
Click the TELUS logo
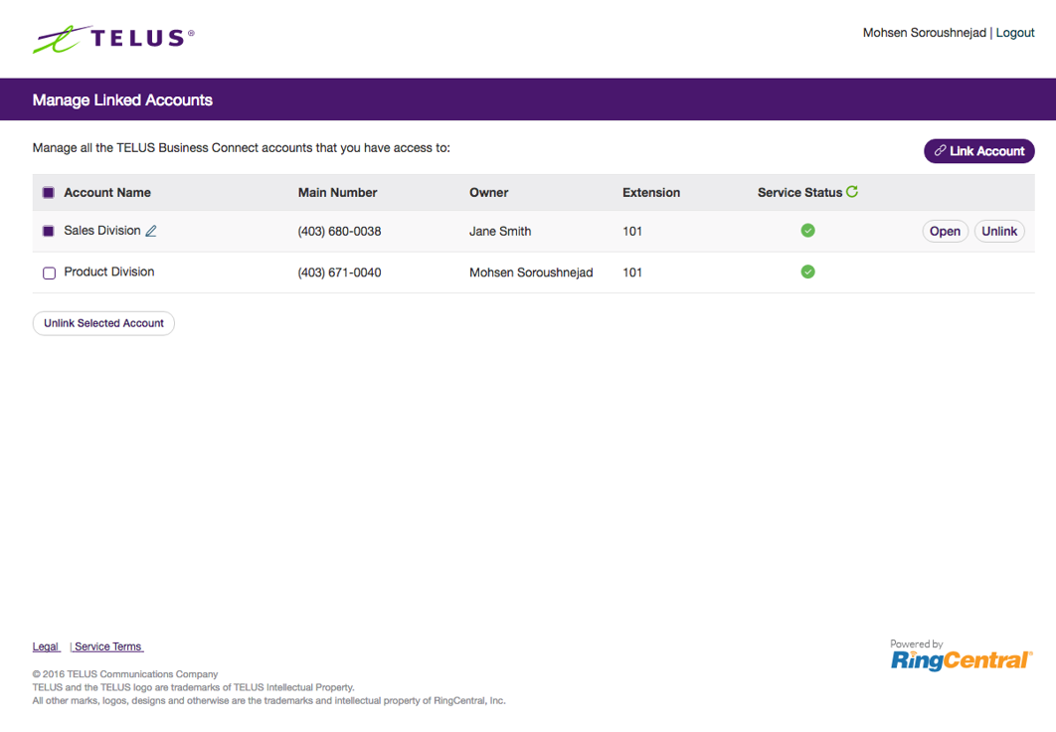pyautogui.click(x=112, y=38)
